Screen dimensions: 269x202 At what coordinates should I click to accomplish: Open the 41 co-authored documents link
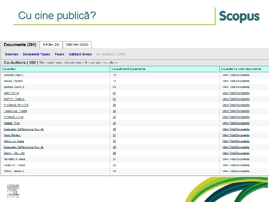[x=114, y=123]
